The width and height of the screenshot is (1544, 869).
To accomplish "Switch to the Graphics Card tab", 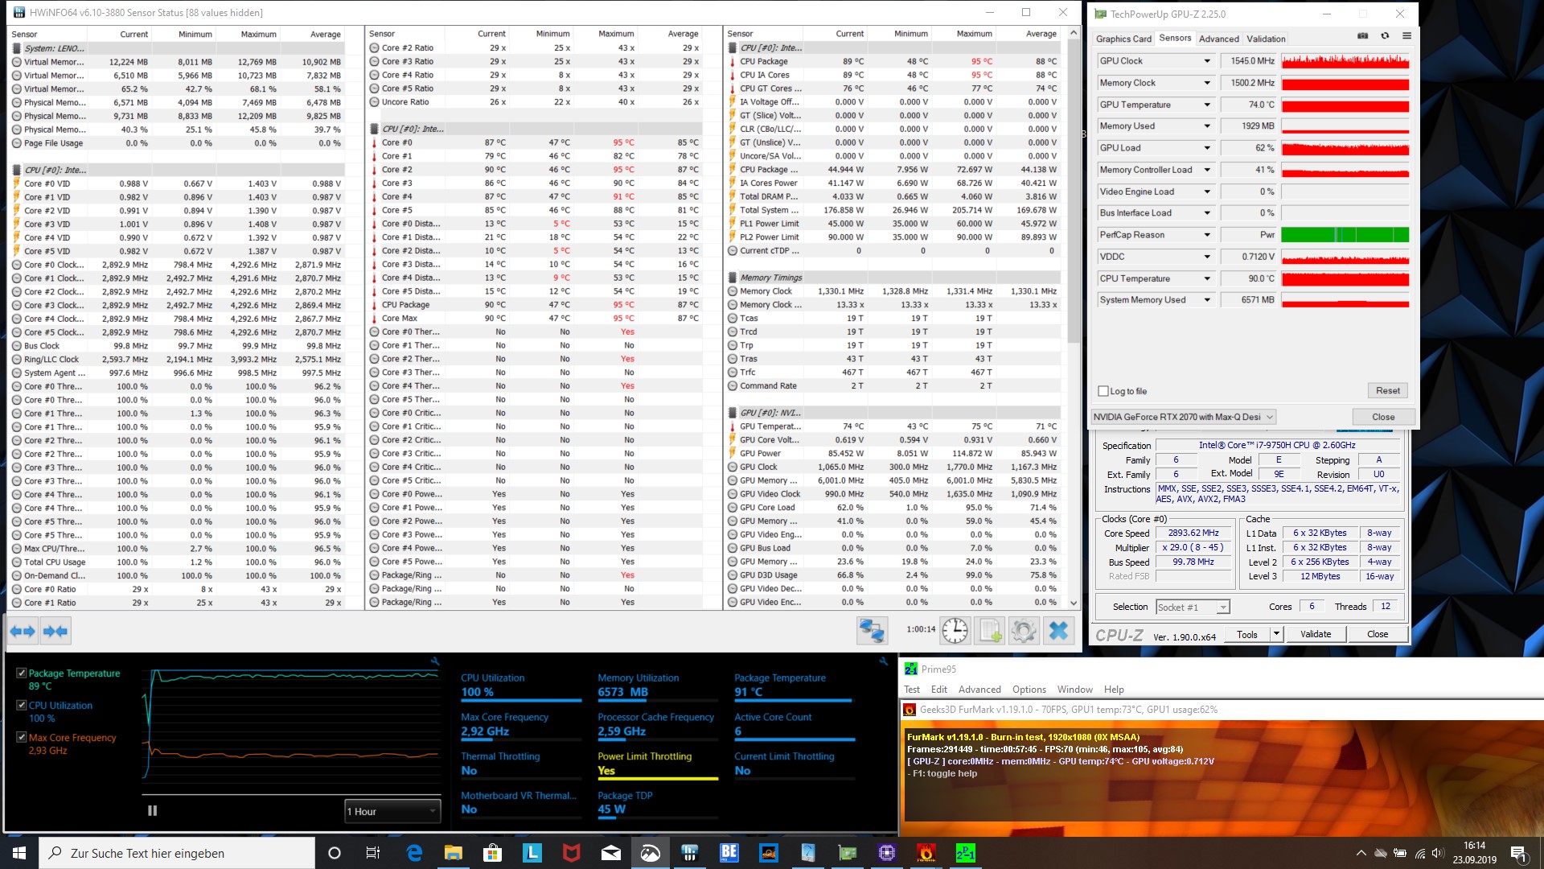I will point(1123,39).
